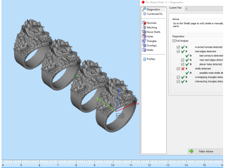The width and height of the screenshot is (225, 168).
Task: Select the Noise Shells icon
Action: [x=144, y=32]
